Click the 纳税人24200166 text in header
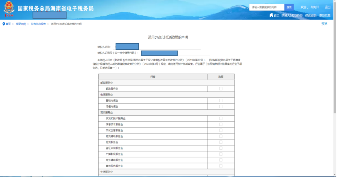This screenshot has width=337, height=177. 292,16
